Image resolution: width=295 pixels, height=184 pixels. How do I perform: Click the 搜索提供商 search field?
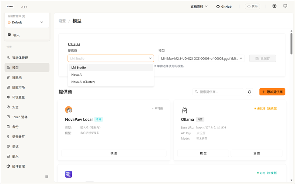(x=218, y=92)
